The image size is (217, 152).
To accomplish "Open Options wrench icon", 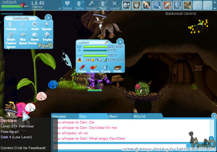I will click(x=91, y=3).
